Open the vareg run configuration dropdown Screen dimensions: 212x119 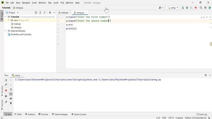click(x=173, y=8)
